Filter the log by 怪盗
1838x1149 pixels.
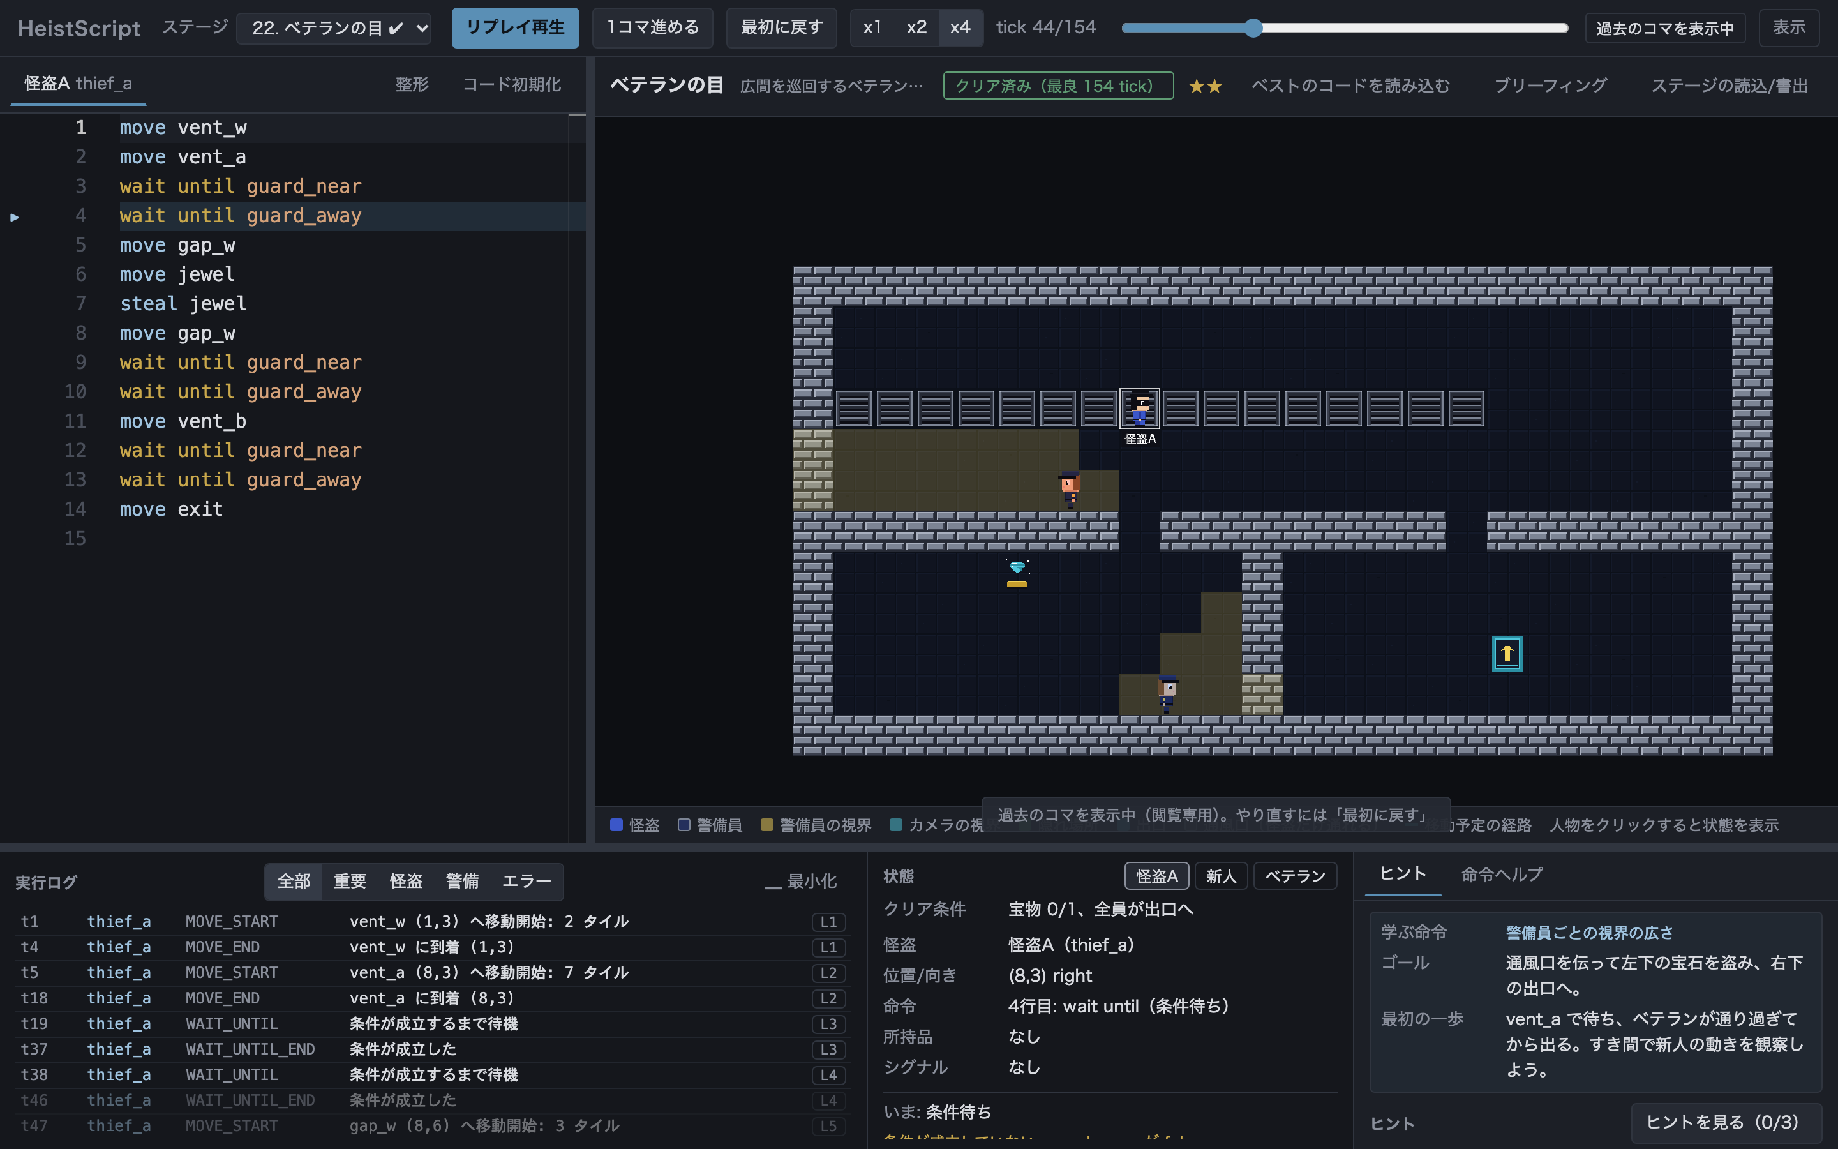tap(407, 882)
